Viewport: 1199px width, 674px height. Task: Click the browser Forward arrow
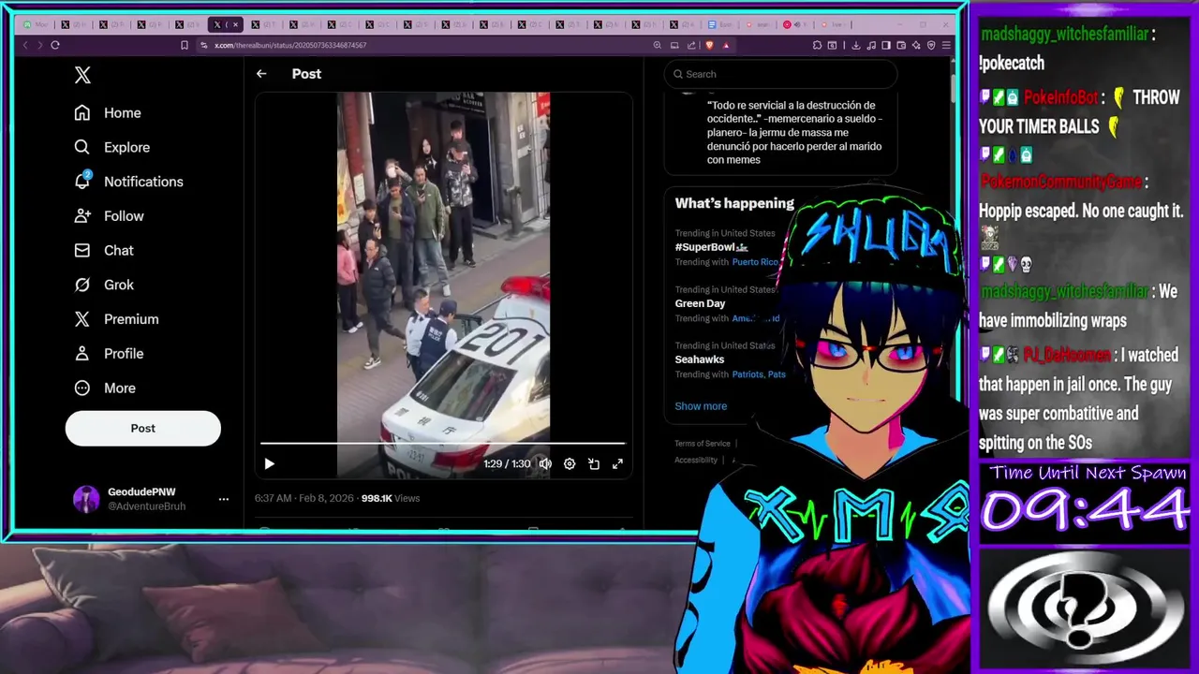40,45
